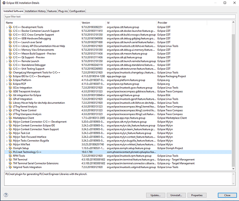Click the Eclipse Platform feature icon

click(x=10, y=80)
